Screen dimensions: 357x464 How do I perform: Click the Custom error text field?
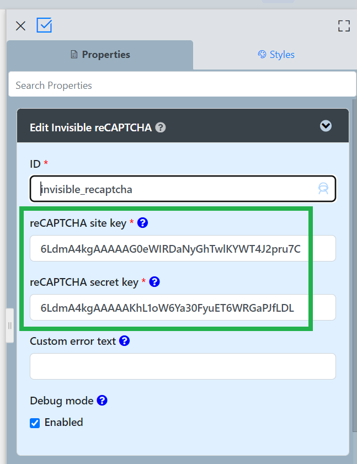point(182,366)
